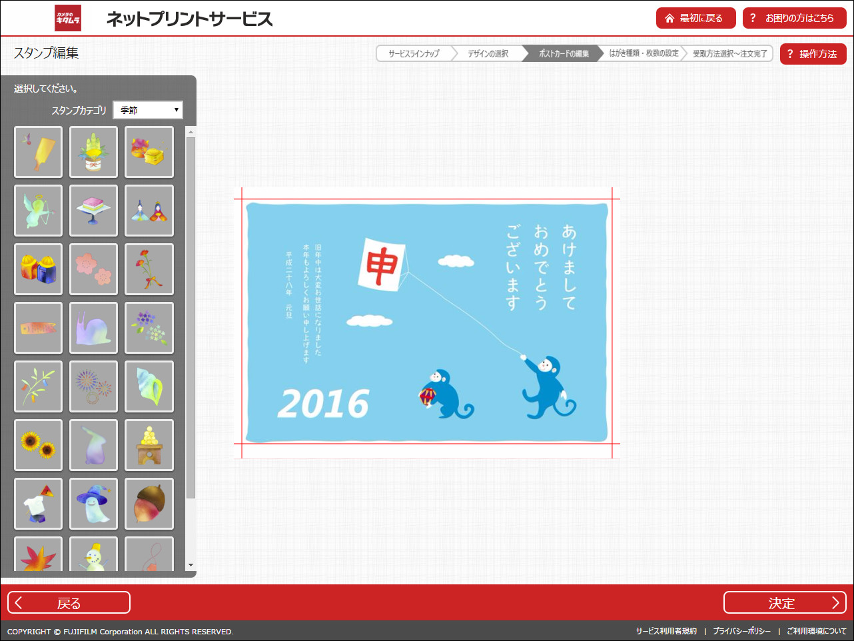Select the sunflowers stamp
Screen dimensions: 854x641
coord(38,445)
